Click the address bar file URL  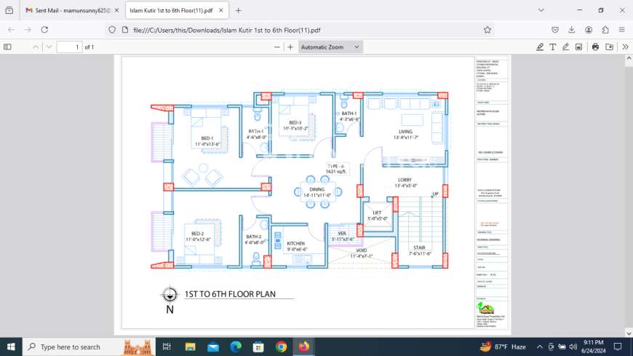pos(227,31)
